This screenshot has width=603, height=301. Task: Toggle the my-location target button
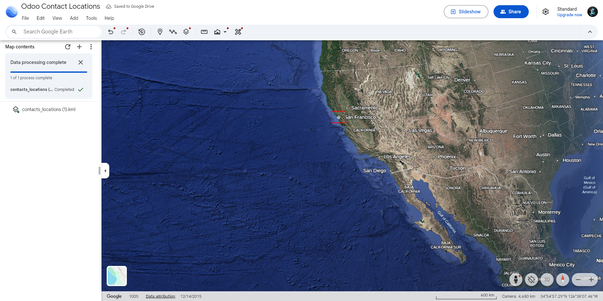coord(531,280)
